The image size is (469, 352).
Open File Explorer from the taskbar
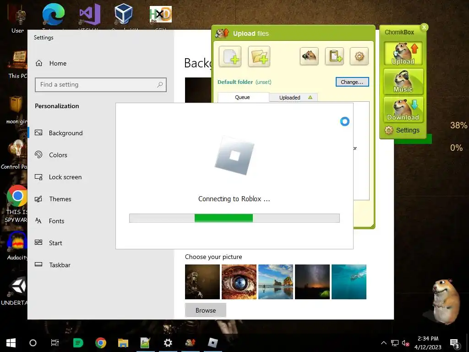[123, 343]
